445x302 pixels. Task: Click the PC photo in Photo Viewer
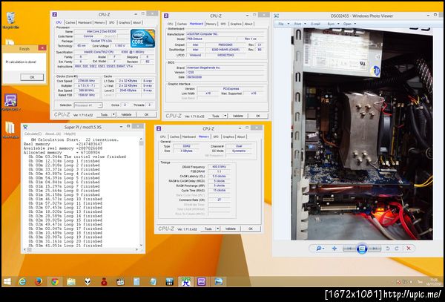tap(362, 134)
